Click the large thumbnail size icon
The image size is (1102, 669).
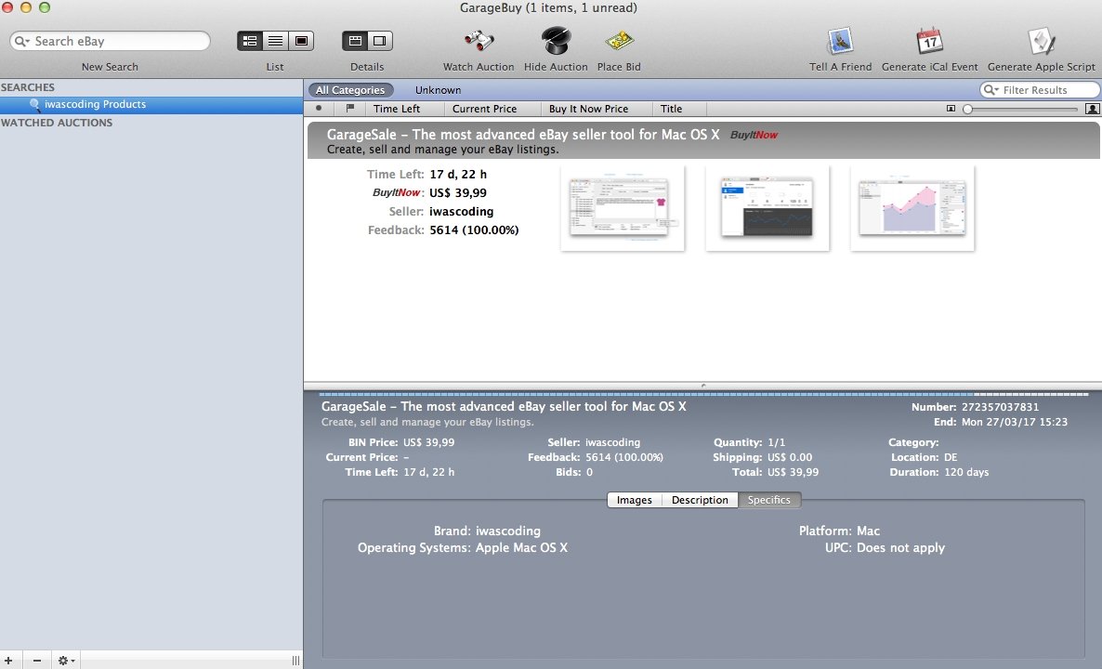[x=1092, y=109]
